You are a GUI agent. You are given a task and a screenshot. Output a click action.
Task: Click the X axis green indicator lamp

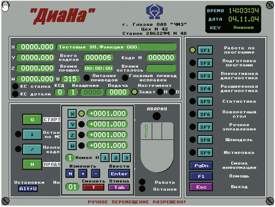coord(81,114)
